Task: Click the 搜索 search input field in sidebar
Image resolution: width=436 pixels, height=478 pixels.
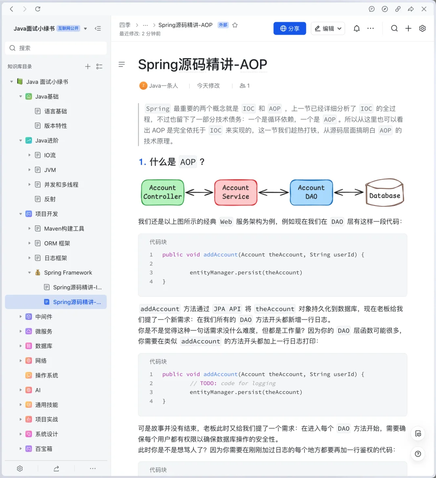Action: 56,48
